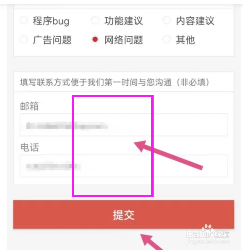Select the 程序bug radio circle

click(x=24, y=20)
